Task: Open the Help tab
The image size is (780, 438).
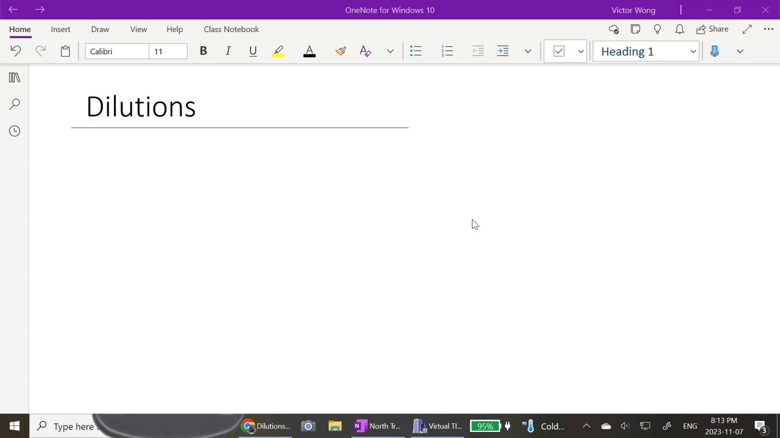Action: pos(175,29)
